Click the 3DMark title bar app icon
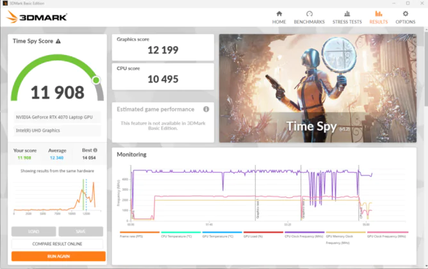 (5, 3)
